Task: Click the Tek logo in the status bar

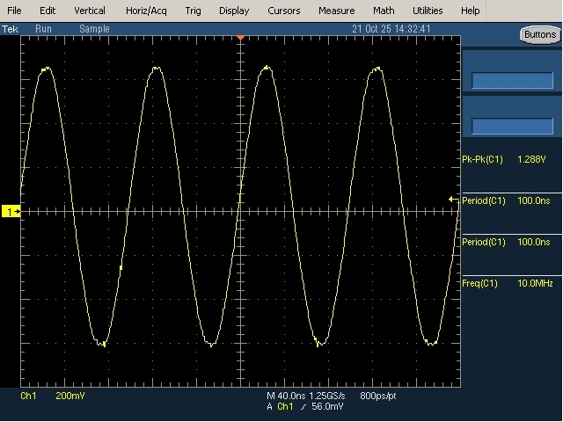Action: click(x=10, y=29)
